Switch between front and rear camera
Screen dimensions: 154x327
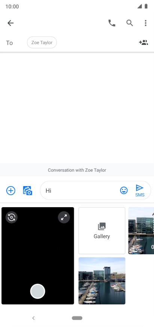click(x=12, y=217)
